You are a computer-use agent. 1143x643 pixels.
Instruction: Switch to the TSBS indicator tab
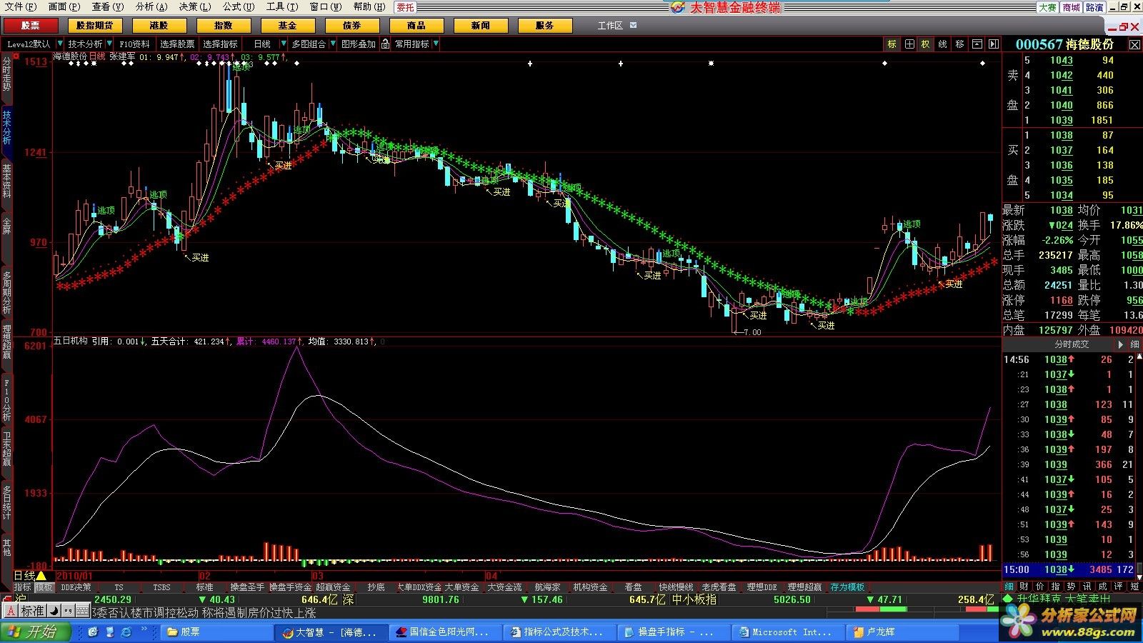(162, 587)
